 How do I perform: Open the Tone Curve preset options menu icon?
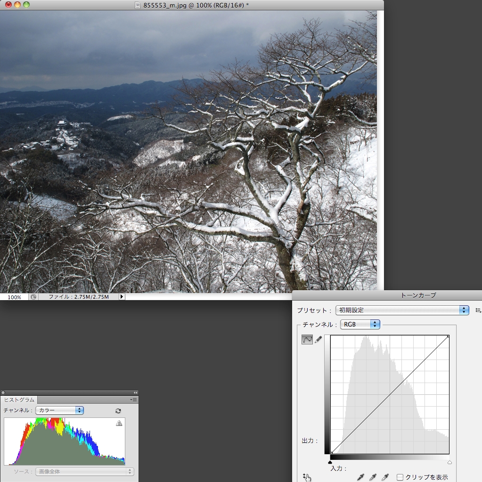tap(478, 310)
